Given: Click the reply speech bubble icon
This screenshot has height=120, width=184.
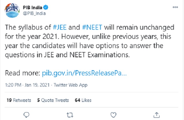Looking at the screenshot, I should coord(27,114).
